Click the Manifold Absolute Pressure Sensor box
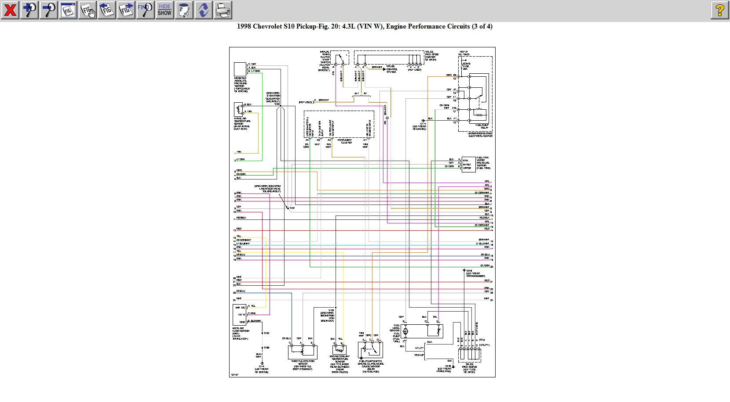The height and width of the screenshot is (402, 730). (240, 69)
